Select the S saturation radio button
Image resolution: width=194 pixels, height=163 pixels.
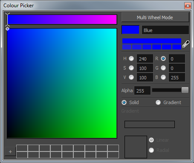tap(131, 68)
